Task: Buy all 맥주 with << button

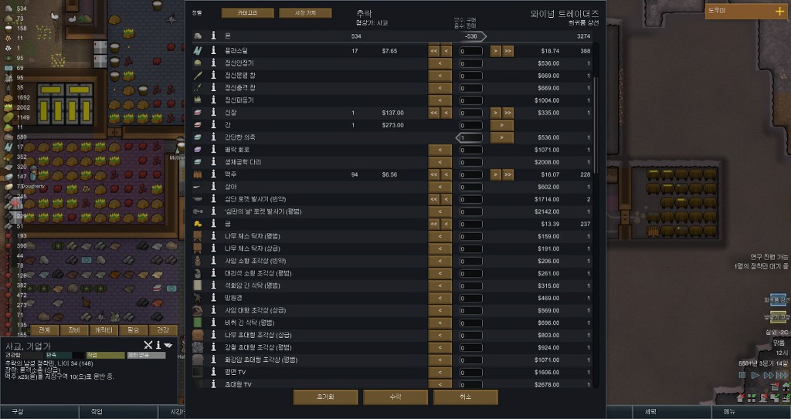Action: (434, 174)
